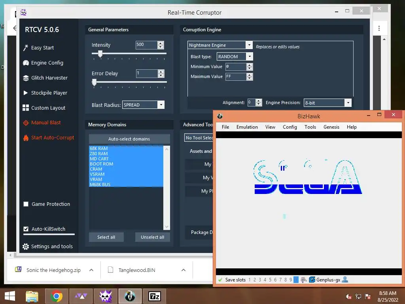Click the Settings and tools gear icon
Image resolution: width=405 pixels, height=304 pixels.
[26, 247]
